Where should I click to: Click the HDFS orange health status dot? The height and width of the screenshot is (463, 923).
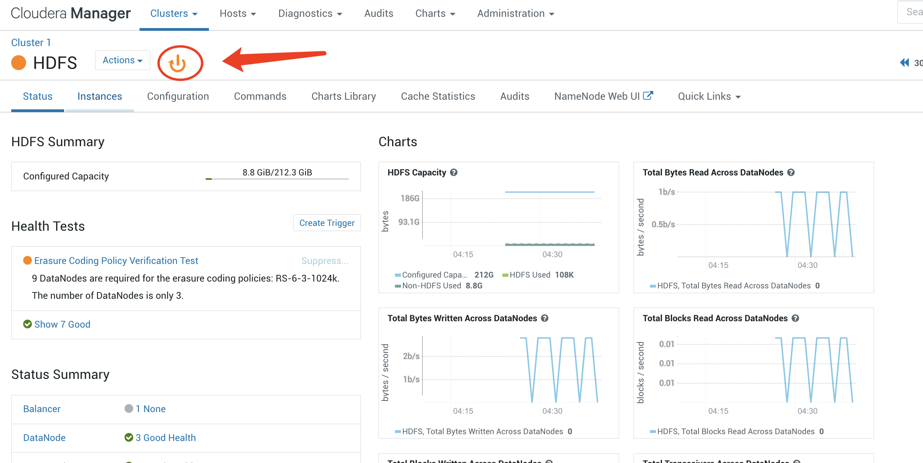tap(18, 63)
